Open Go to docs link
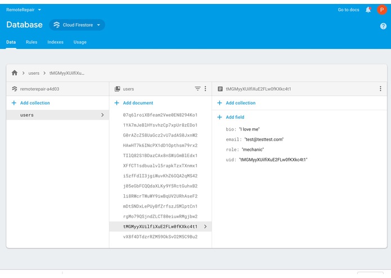391x278 pixels. coord(348,10)
